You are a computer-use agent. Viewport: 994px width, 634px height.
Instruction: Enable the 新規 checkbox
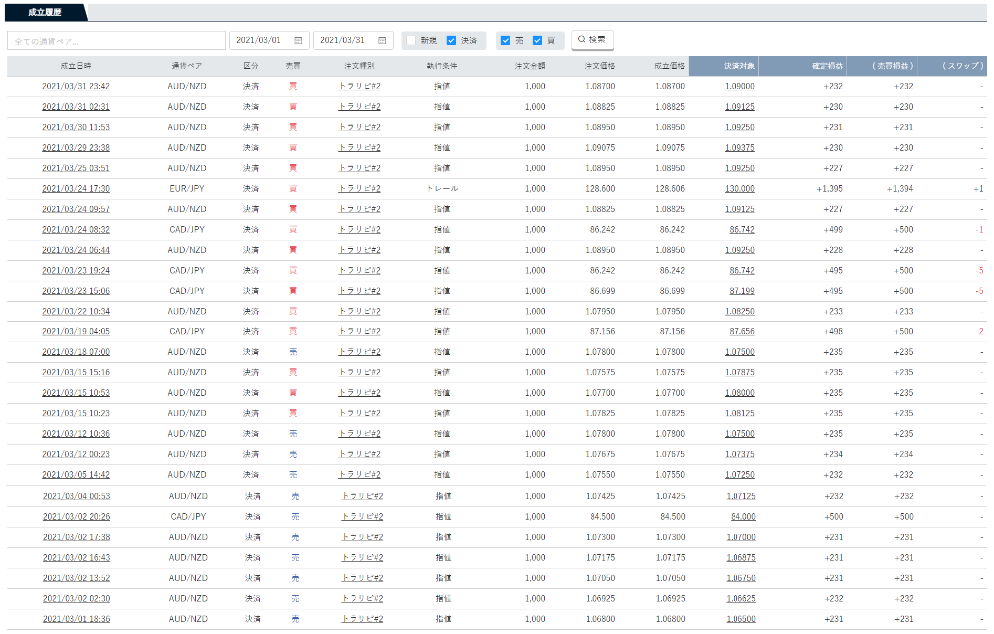click(411, 40)
